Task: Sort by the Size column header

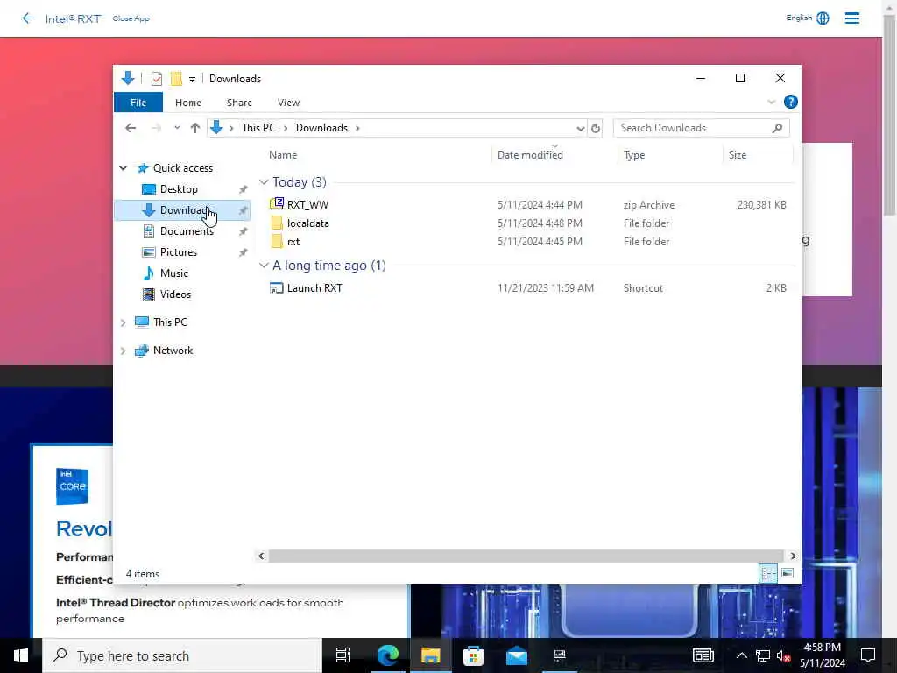Action: (x=738, y=155)
